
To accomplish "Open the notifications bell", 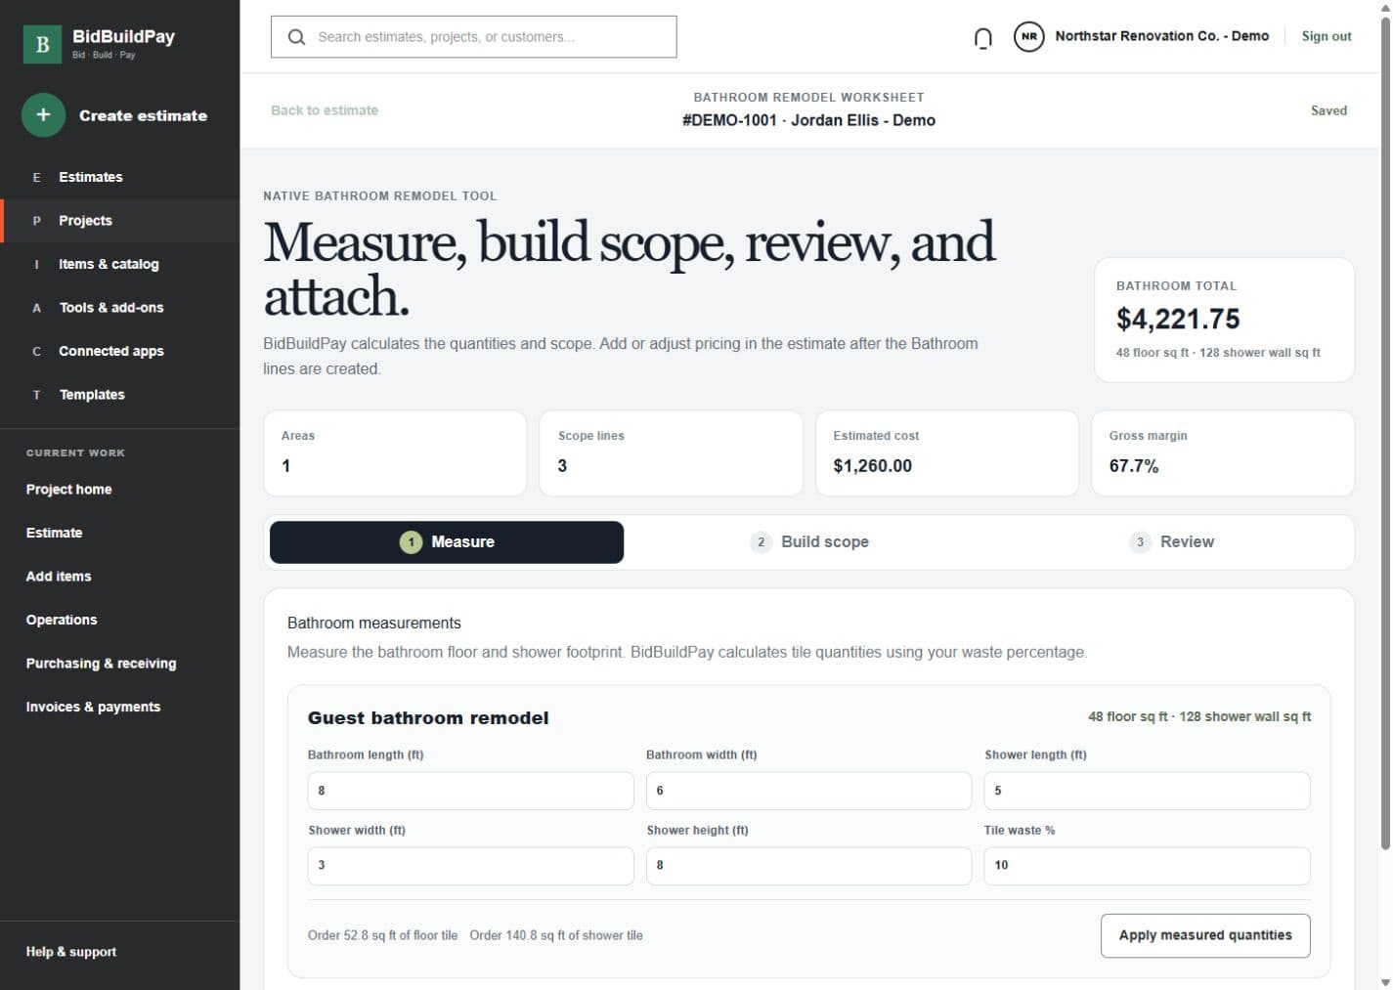I will pyautogui.click(x=982, y=38).
